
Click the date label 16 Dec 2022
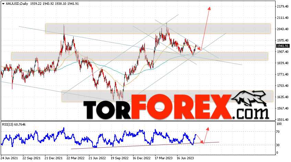coord(142,158)
